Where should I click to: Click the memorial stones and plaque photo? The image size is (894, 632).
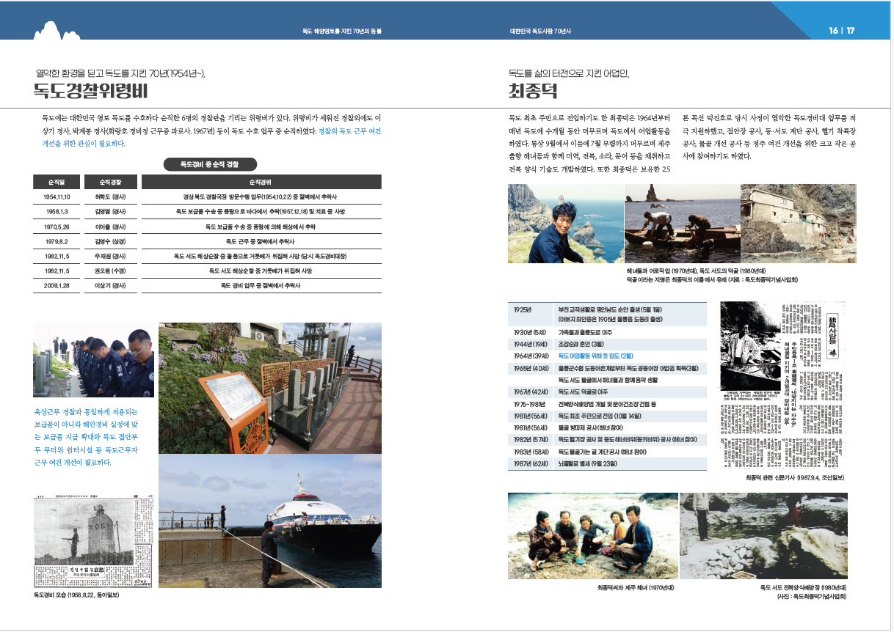[x=270, y=388]
